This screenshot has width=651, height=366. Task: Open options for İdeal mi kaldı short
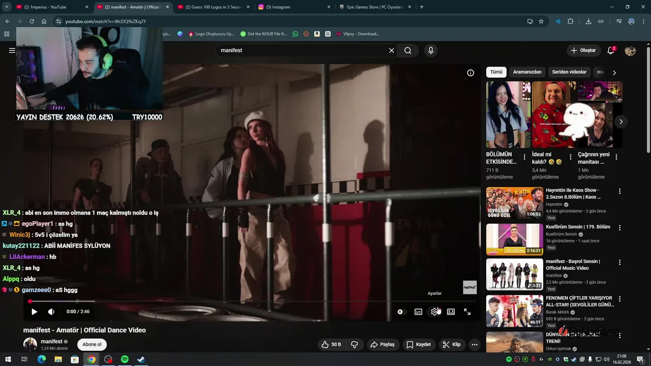[x=571, y=157]
